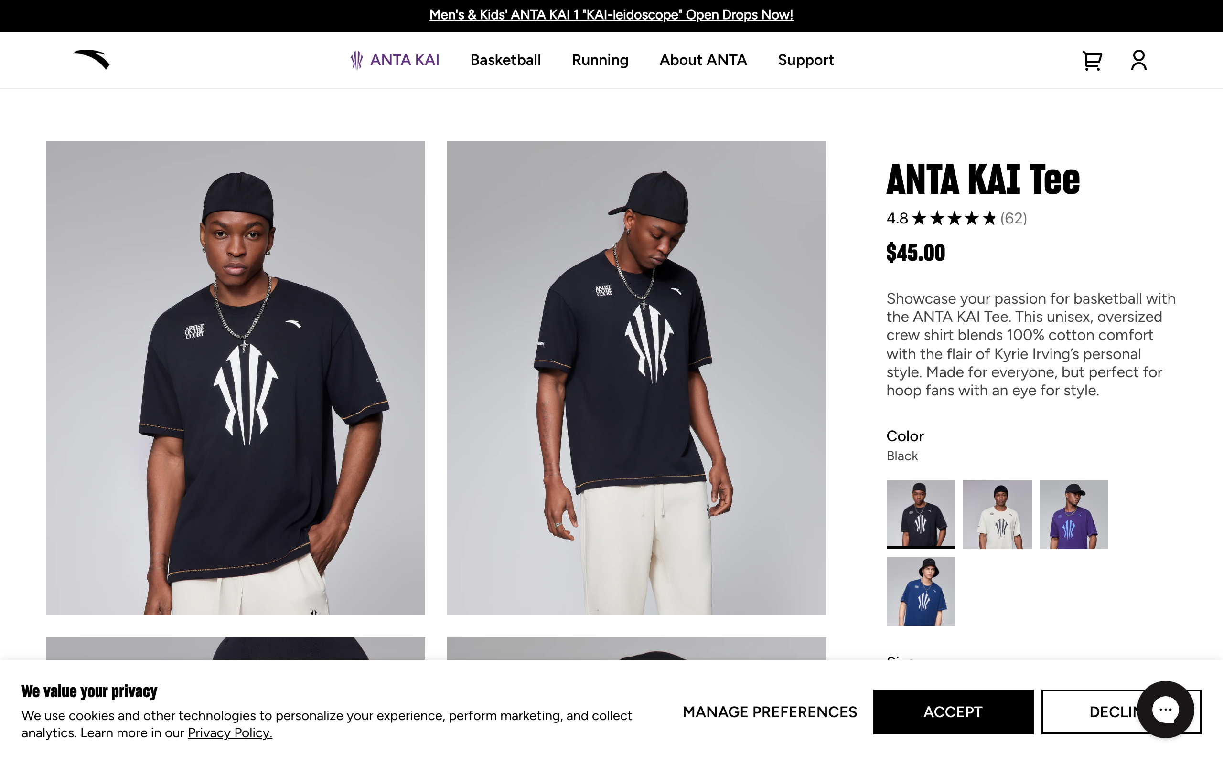Click the KAI-leidoscope drops announcement banner
The height and width of the screenshot is (764, 1223).
[x=611, y=15]
